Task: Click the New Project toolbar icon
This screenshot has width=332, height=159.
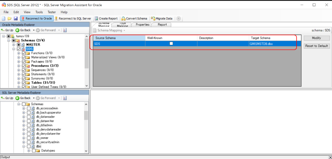Action: 4,18
